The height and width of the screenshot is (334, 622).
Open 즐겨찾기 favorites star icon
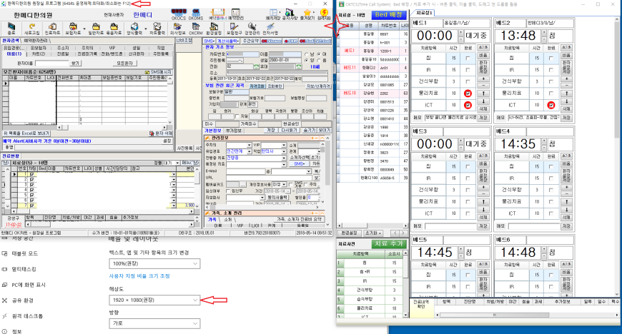coord(307,14)
